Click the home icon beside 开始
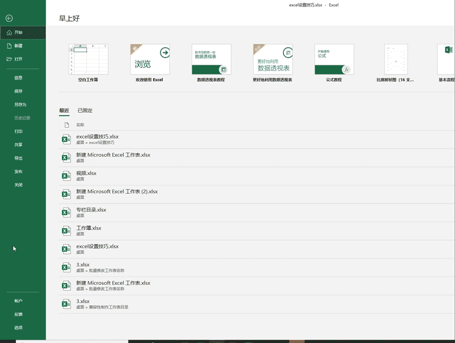The image size is (455, 343). [9, 33]
